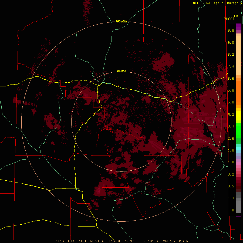Click the 7.4 legend value
Screen dimensions: 243x243
coord(231,66)
